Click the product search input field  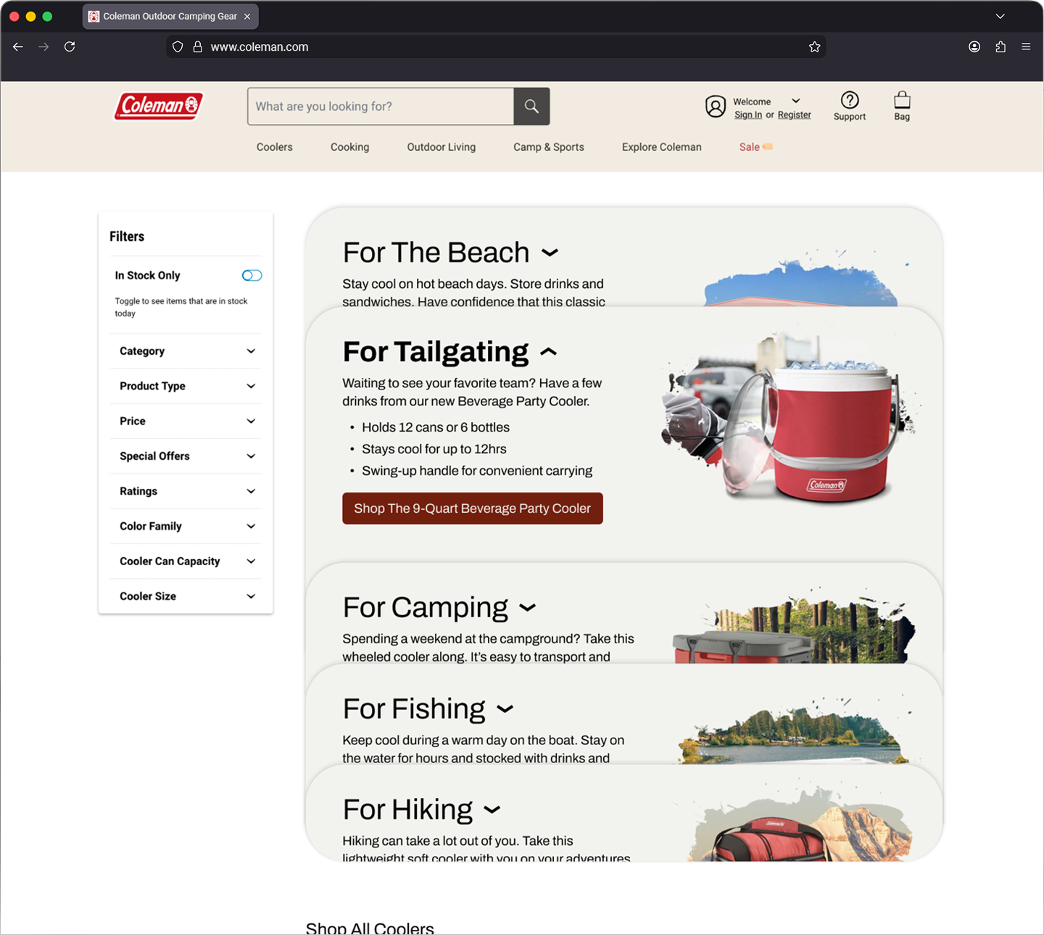pyautogui.click(x=381, y=107)
